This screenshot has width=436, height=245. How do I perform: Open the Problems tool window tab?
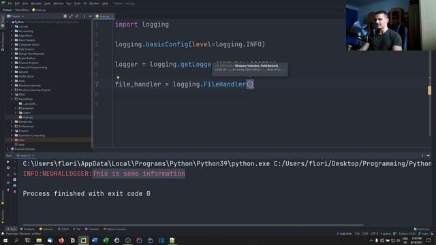[x=27, y=229]
